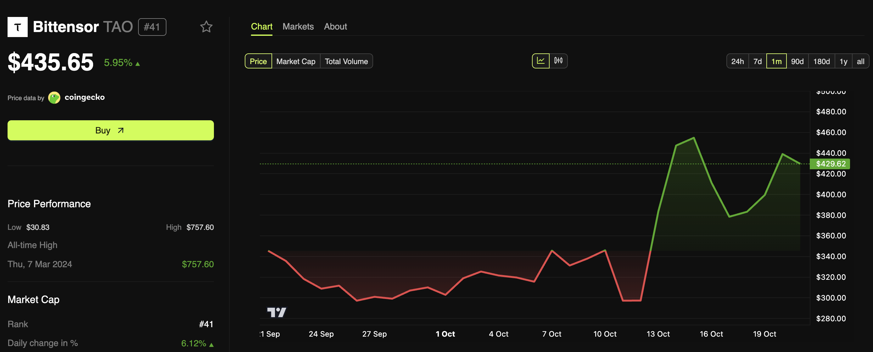Open the Markets tab
The height and width of the screenshot is (352, 873).
coord(298,26)
